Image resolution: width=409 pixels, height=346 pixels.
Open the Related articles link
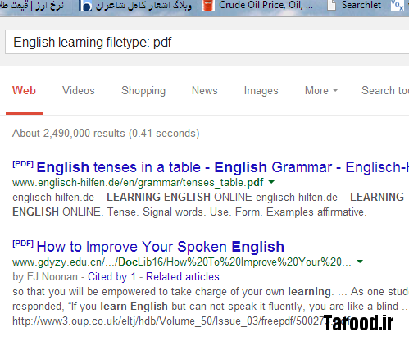[183, 277]
